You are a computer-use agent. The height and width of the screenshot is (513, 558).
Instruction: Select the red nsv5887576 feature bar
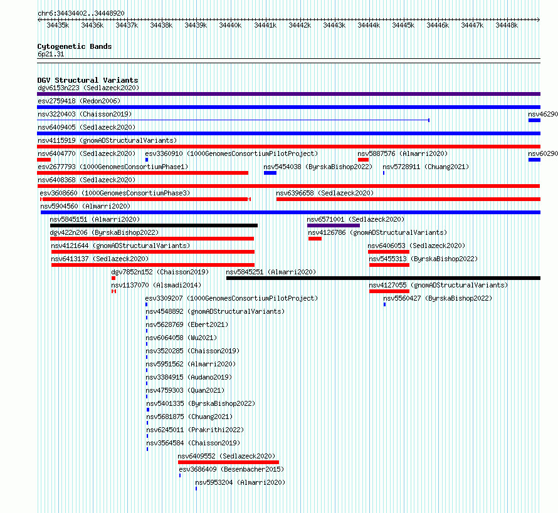[364, 160]
